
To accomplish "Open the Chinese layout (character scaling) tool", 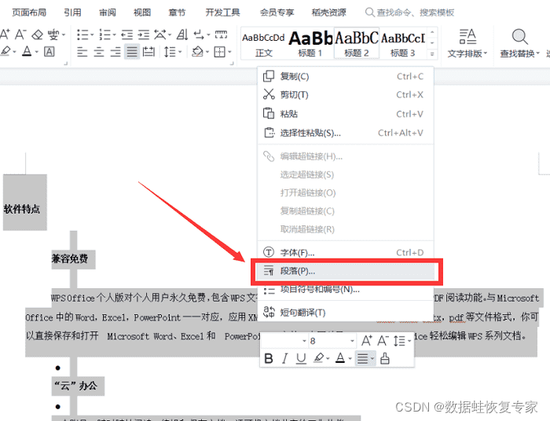I will point(160,35).
